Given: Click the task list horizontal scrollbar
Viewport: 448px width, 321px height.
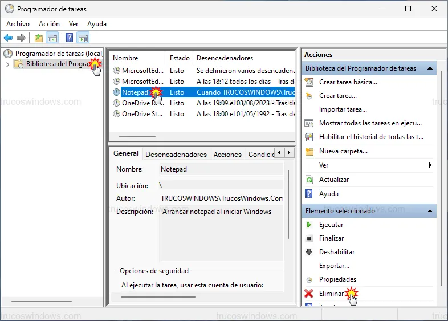Looking at the screenshot, I should tap(137, 137).
